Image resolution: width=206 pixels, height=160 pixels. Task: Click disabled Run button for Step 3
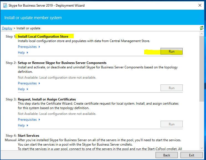coord(171,124)
